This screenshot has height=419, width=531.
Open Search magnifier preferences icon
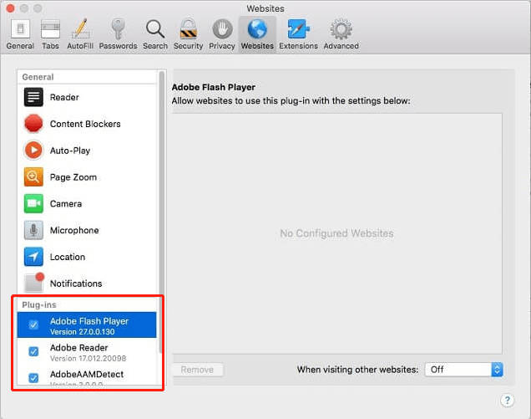tap(155, 29)
